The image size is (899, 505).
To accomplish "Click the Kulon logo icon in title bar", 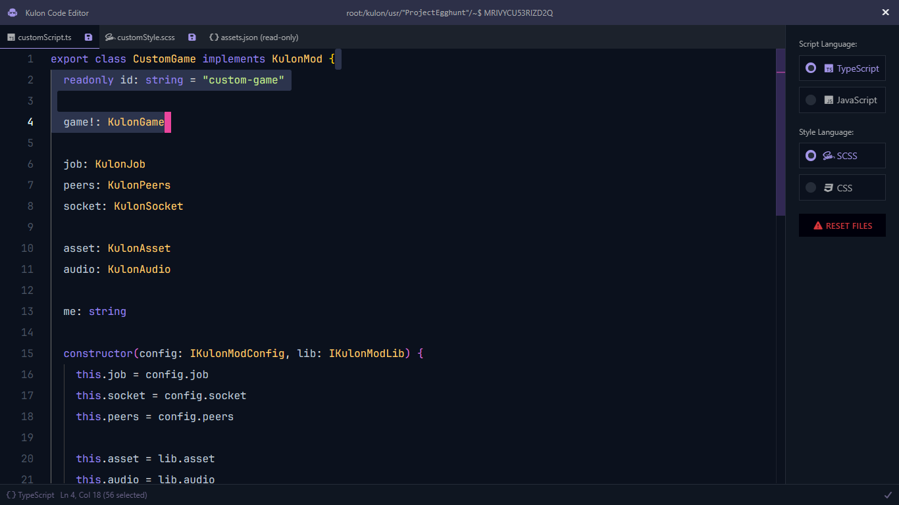I will pos(12,12).
